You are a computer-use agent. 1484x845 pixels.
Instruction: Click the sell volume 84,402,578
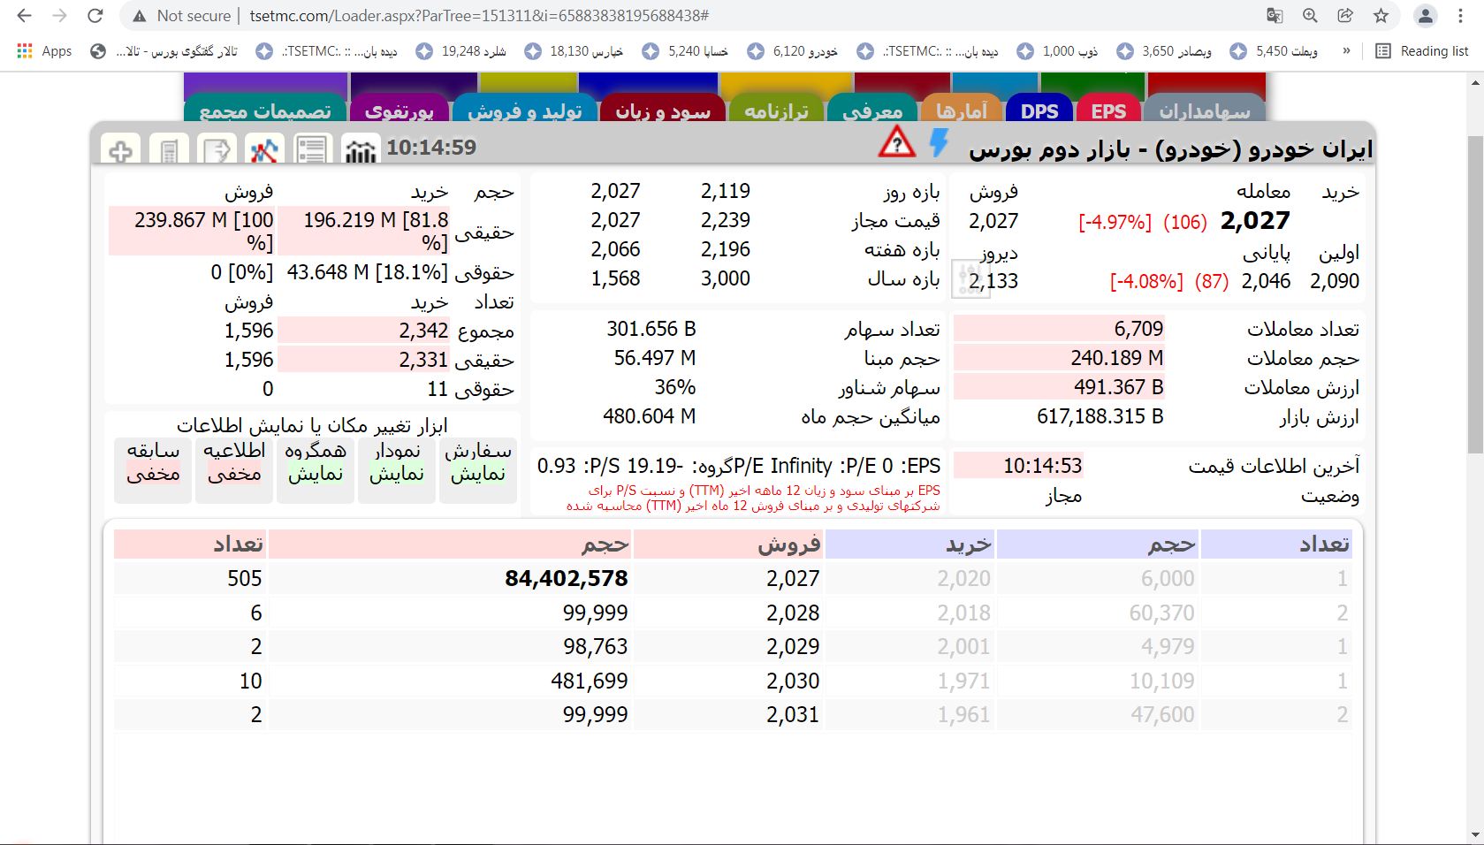(567, 578)
